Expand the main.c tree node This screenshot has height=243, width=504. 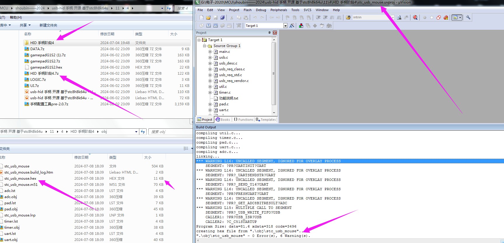point(210,52)
